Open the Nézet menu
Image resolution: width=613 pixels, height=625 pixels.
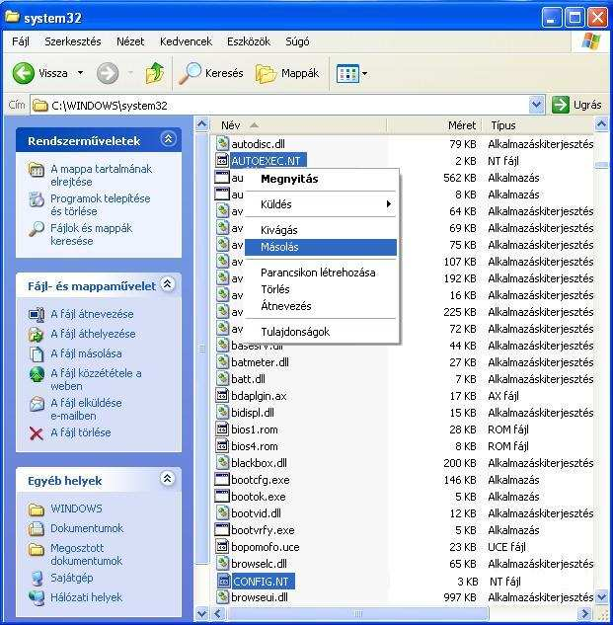pos(130,41)
